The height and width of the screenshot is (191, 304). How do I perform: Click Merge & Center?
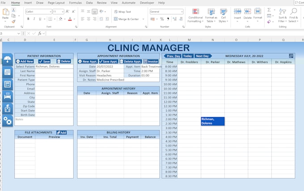pyautogui.click(x=127, y=19)
